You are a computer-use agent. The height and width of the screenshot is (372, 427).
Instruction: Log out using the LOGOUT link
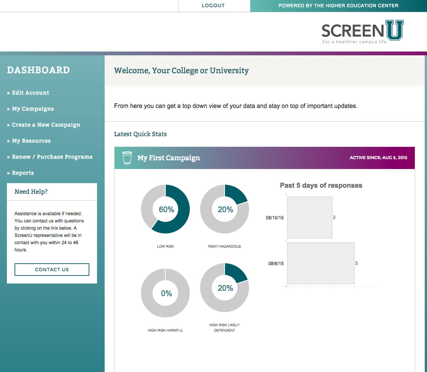point(213,5)
